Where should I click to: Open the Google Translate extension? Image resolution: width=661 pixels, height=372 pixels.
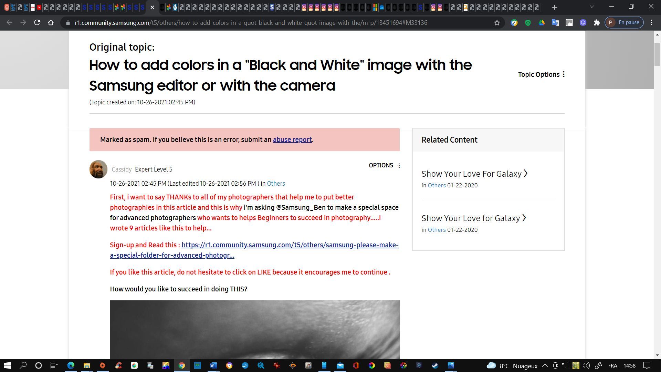coord(555,22)
